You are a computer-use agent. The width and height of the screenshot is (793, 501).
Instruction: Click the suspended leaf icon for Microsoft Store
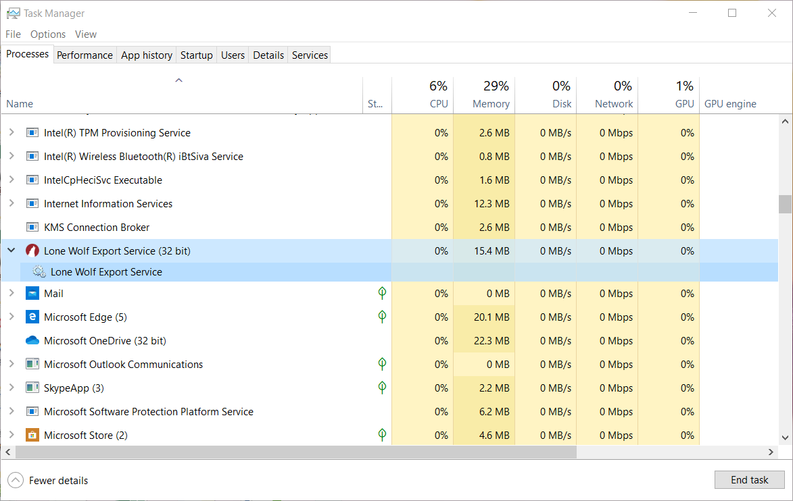[383, 435]
